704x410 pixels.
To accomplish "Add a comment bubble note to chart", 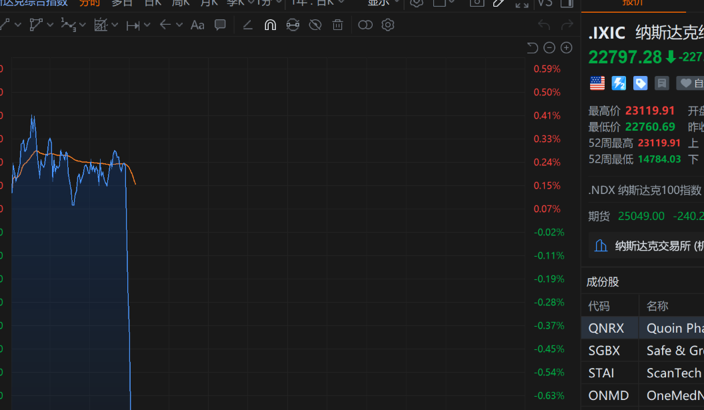I will 220,25.
